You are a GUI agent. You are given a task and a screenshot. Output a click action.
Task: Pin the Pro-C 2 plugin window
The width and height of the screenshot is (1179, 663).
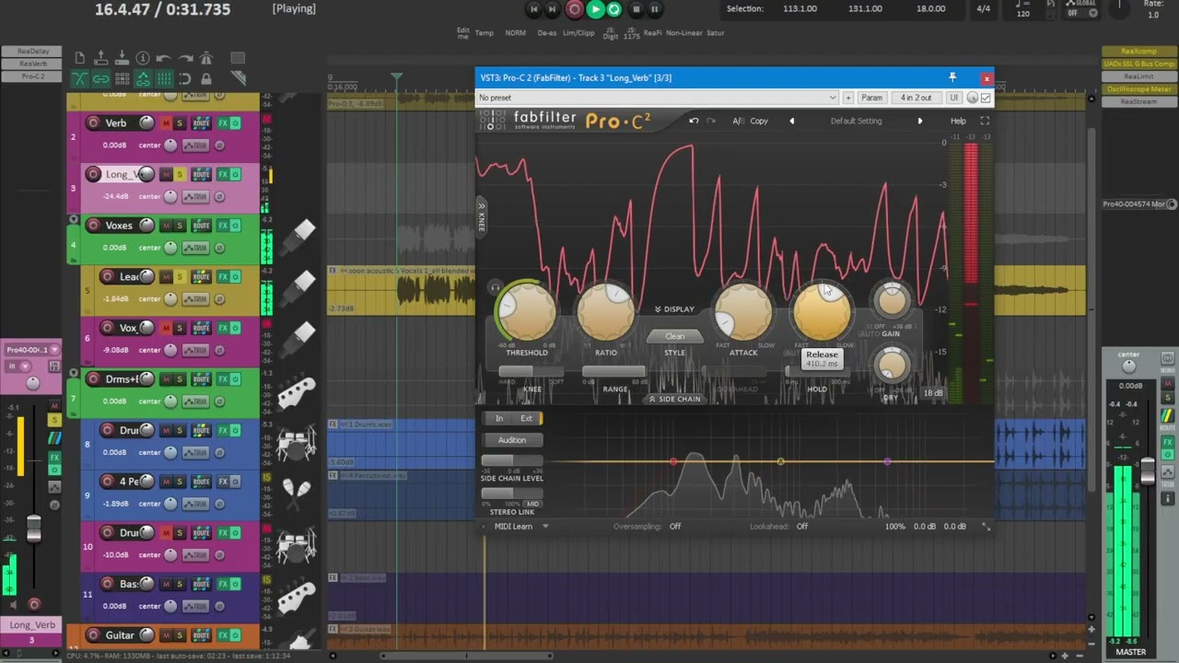(x=952, y=77)
